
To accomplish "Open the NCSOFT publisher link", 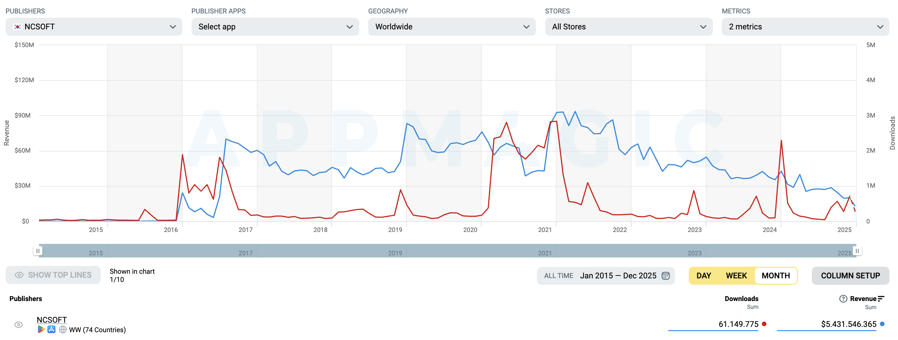I will [x=52, y=320].
